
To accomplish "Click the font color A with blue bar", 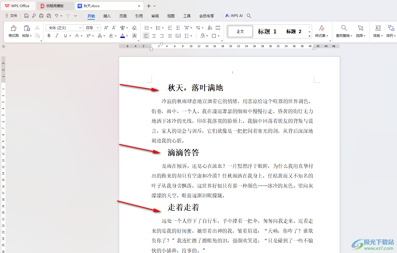I will (x=123, y=36).
